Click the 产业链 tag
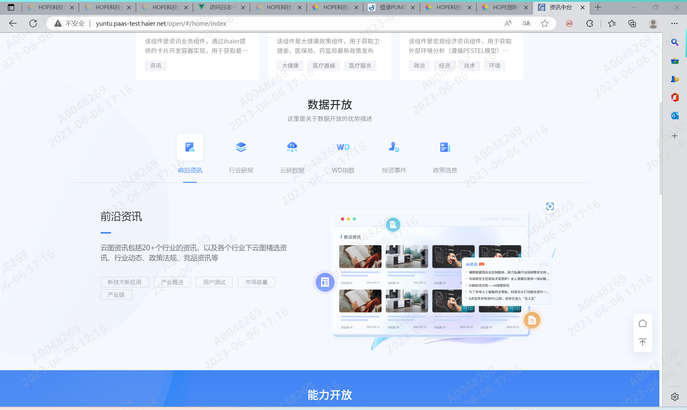This screenshot has height=410, width=687. pyautogui.click(x=116, y=295)
